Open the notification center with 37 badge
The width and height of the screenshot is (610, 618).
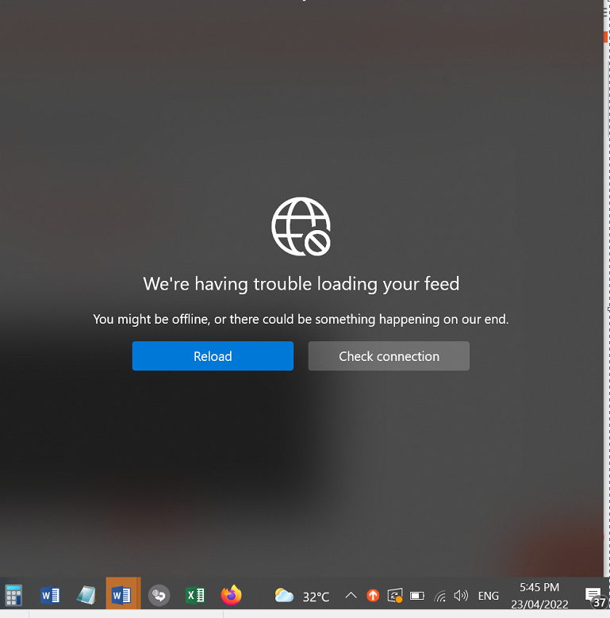pos(595,597)
